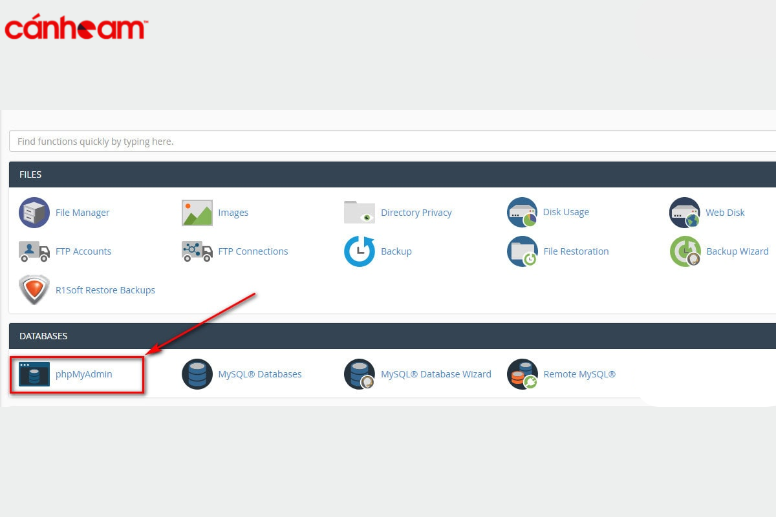Select the Disk Usage link

(566, 212)
